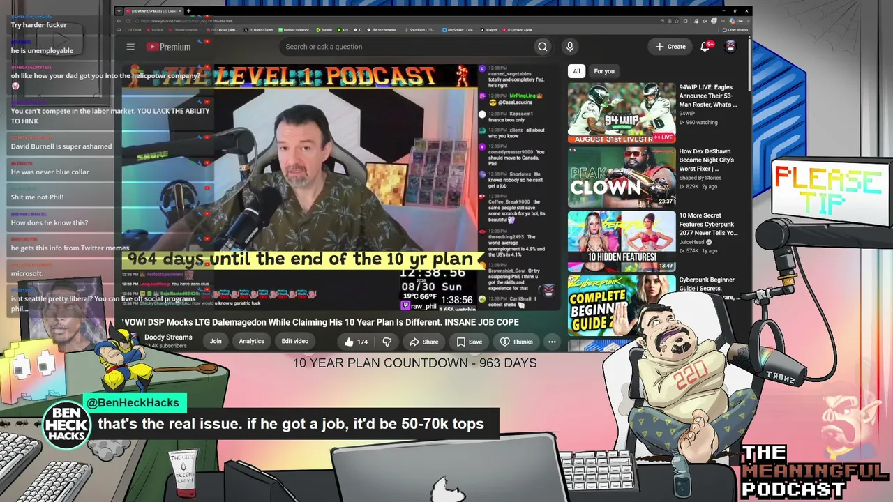Start voice search with microphone icon

point(570,47)
